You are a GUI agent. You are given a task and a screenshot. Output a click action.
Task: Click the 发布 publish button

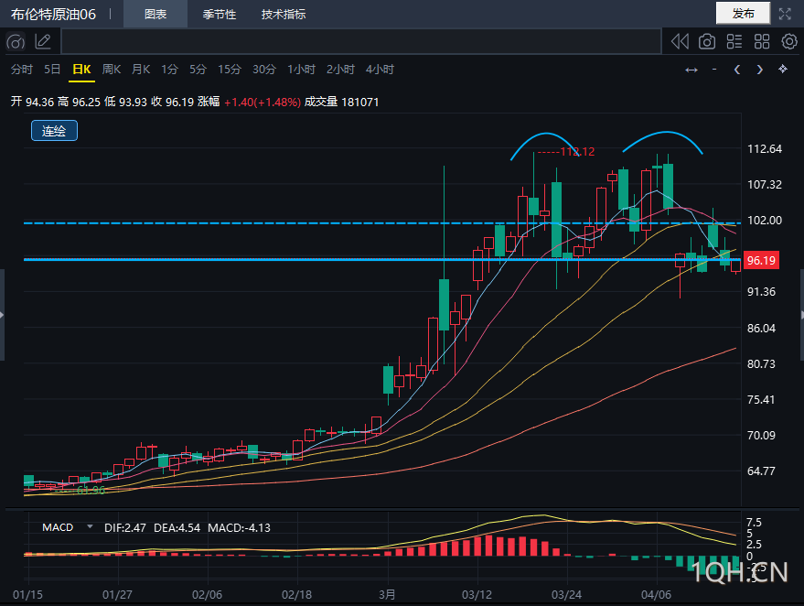743,13
